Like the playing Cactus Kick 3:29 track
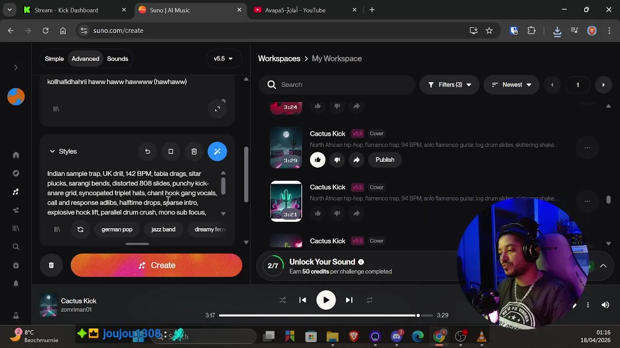The image size is (620, 348). 318,159
